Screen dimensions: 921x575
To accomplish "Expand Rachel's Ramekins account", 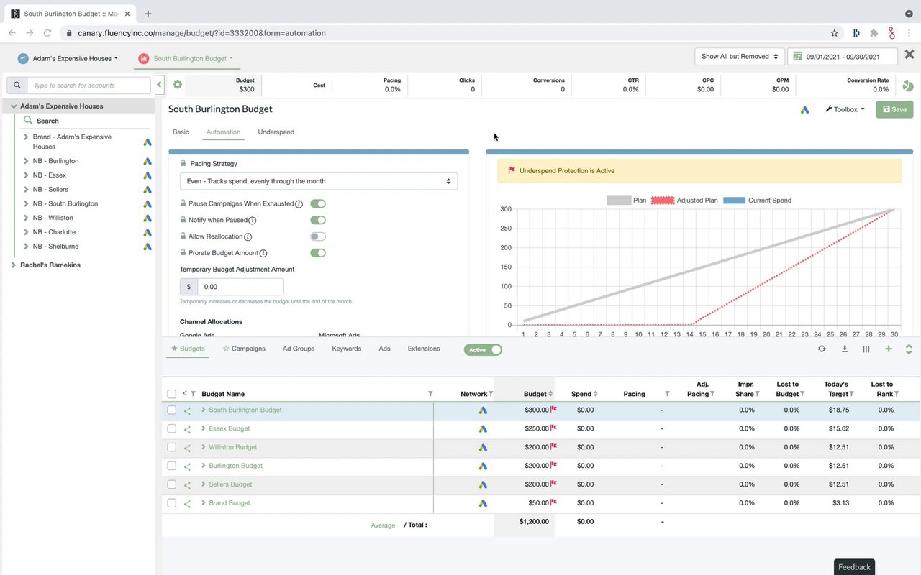I will pos(13,265).
